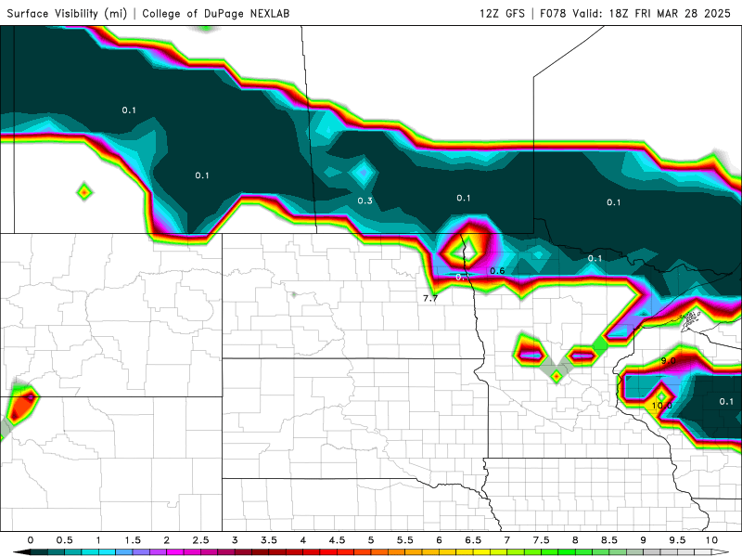This screenshot has height=557, width=742.
Task: Click the 9.0 visibility value on map
Action: click(x=668, y=361)
